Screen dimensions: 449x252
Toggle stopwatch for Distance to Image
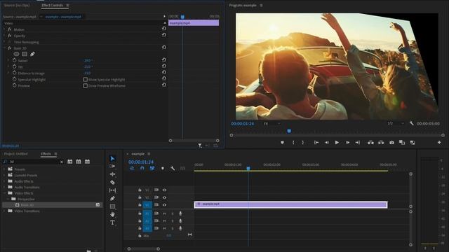tap(15, 73)
